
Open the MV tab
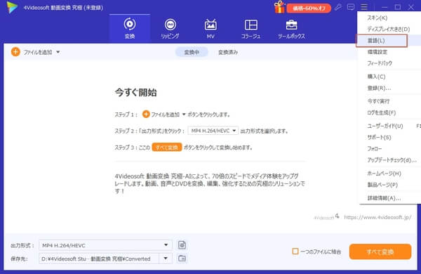tap(210, 28)
